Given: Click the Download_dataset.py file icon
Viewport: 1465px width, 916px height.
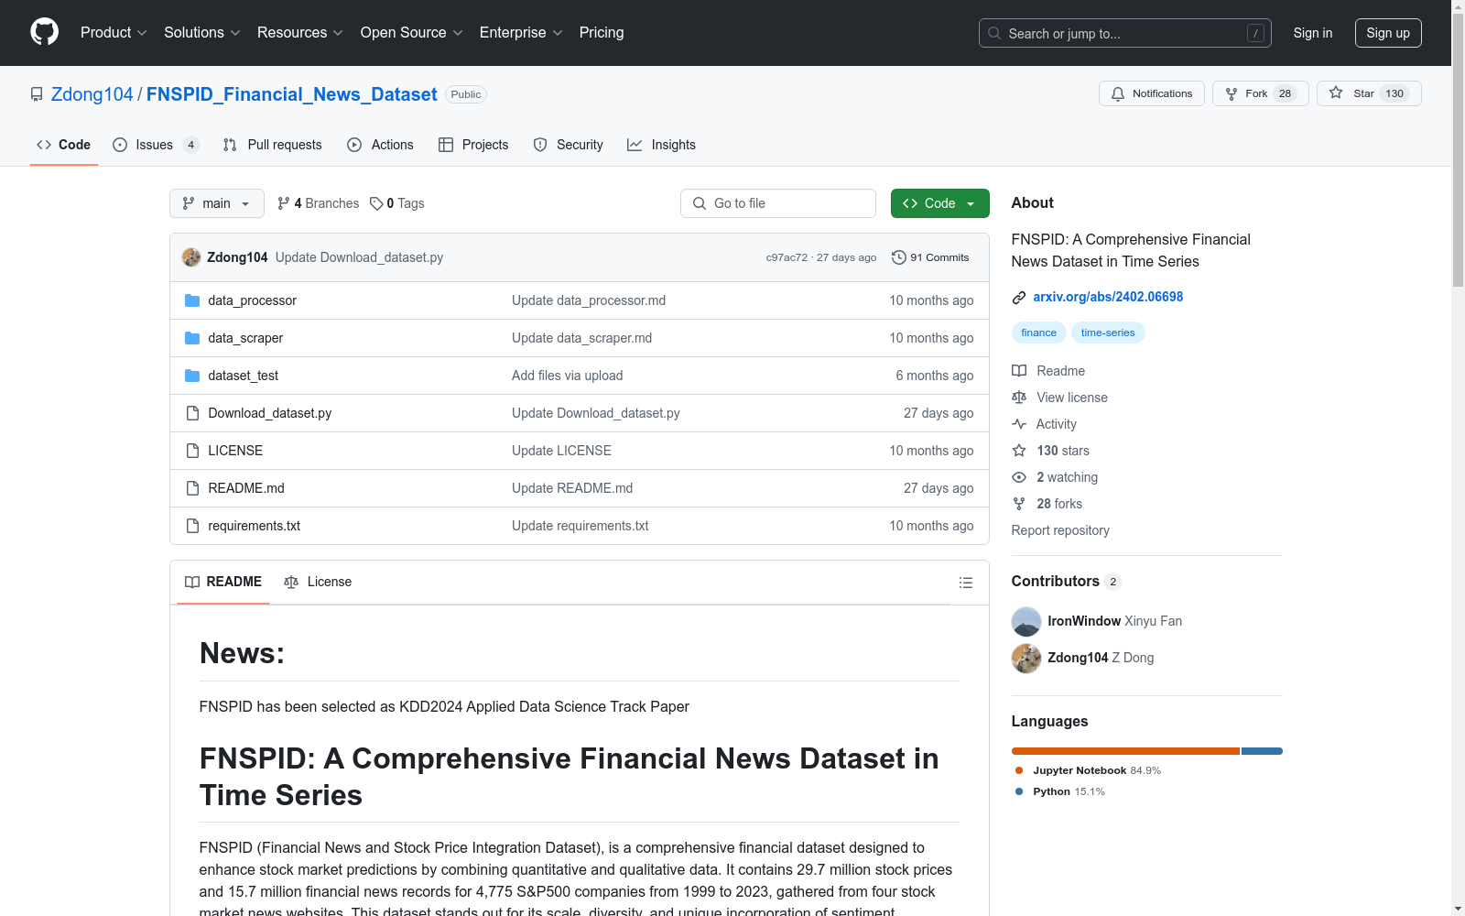Looking at the screenshot, I should pyautogui.click(x=192, y=413).
